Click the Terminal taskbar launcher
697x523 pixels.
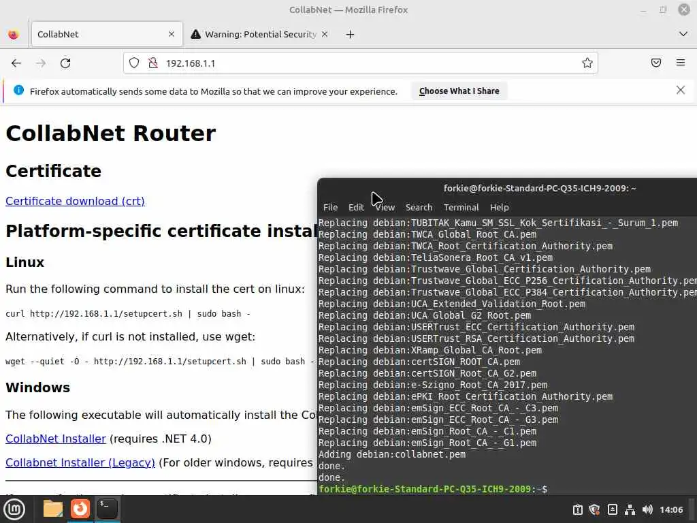108,509
